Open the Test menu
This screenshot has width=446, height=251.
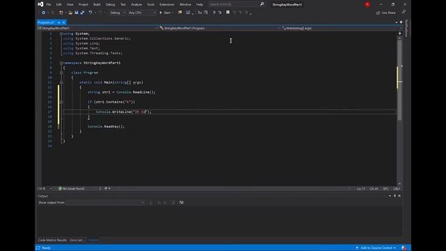pos(123,5)
